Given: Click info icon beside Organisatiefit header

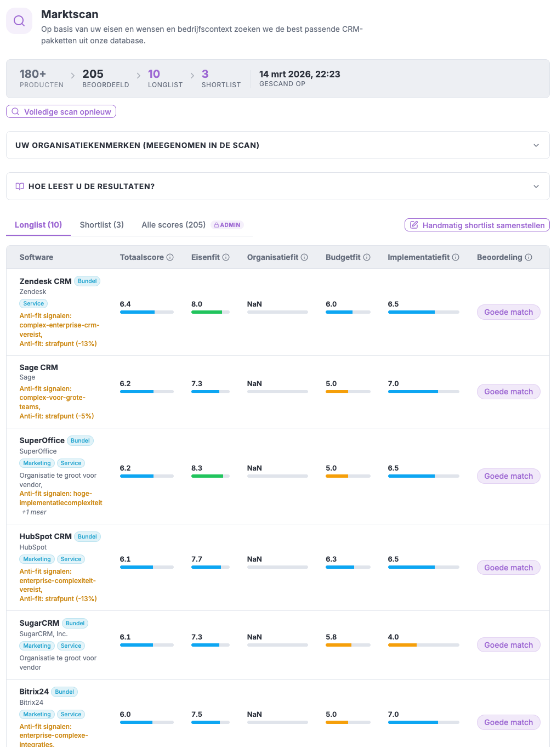Looking at the screenshot, I should pos(304,257).
